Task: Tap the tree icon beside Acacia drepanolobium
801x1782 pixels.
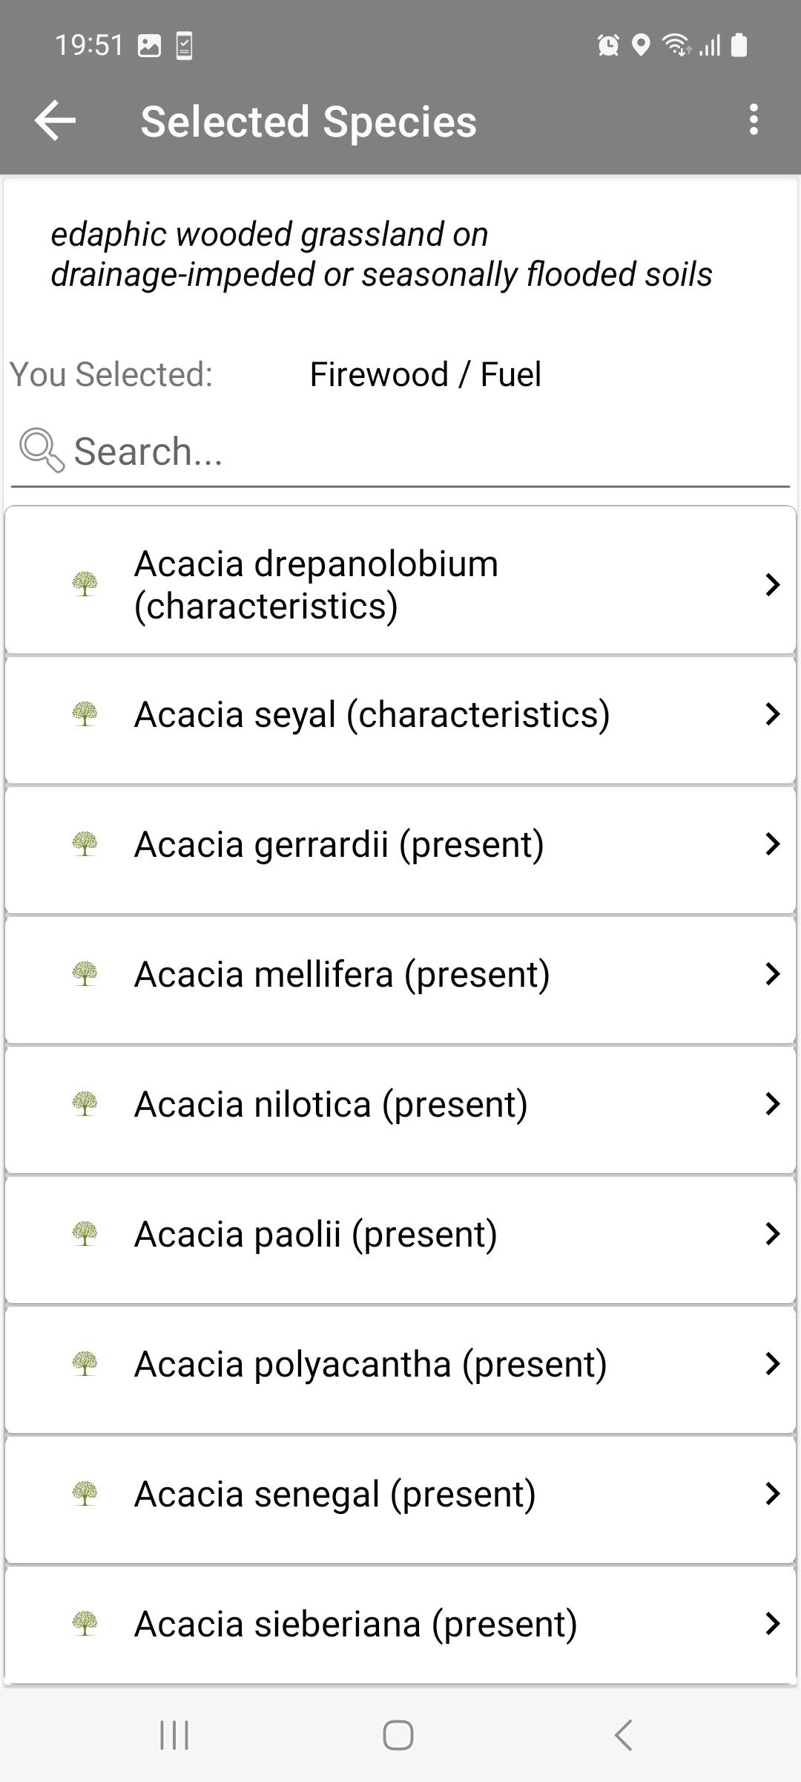Action: (85, 584)
